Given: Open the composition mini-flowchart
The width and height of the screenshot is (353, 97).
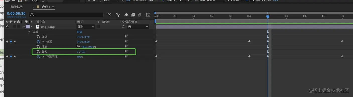Looking at the screenshot, I should coord(109,15).
